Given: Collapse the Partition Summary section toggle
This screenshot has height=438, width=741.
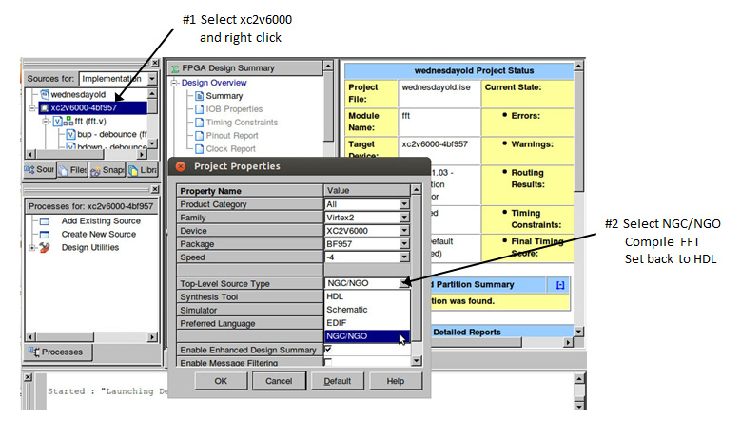Looking at the screenshot, I should click(560, 285).
